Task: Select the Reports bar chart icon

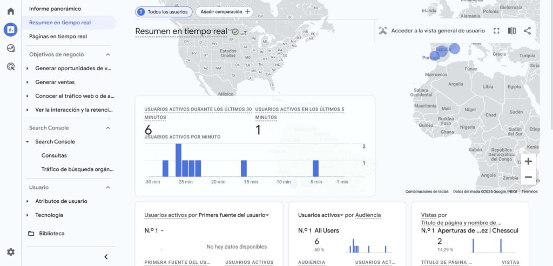Action: 10,30
